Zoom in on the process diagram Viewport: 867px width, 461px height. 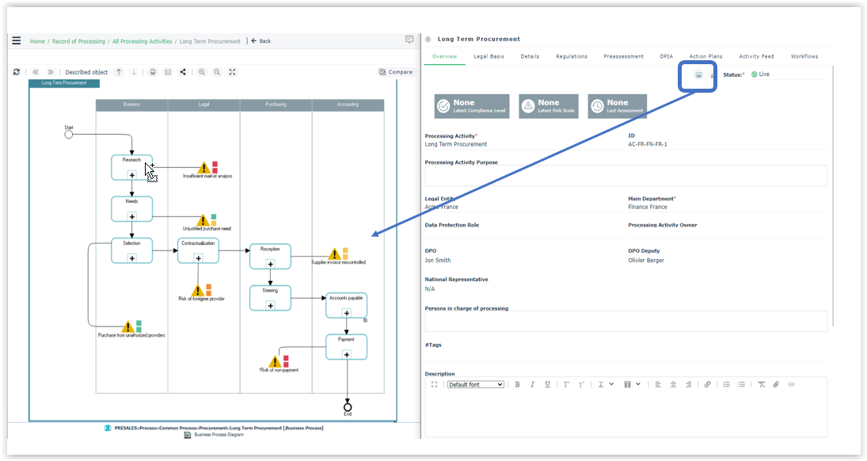(202, 72)
